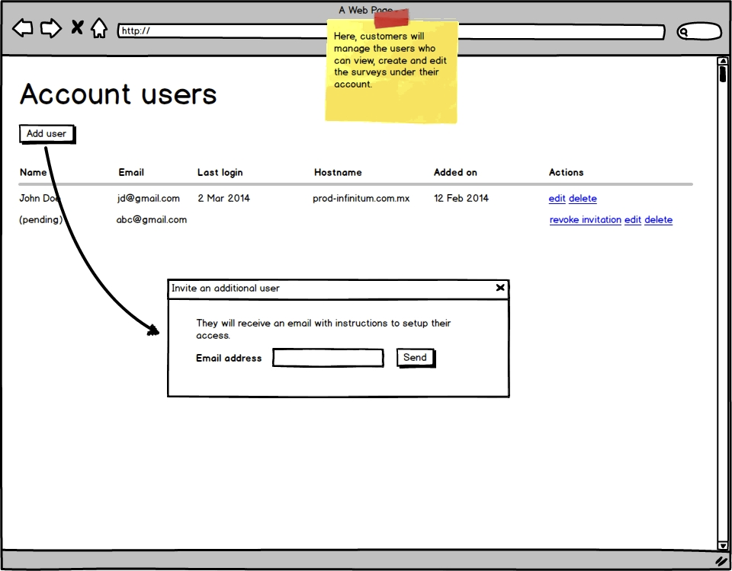Click the prod-infinitum.com.mx hostname
732x571 pixels.
pyautogui.click(x=361, y=199)
